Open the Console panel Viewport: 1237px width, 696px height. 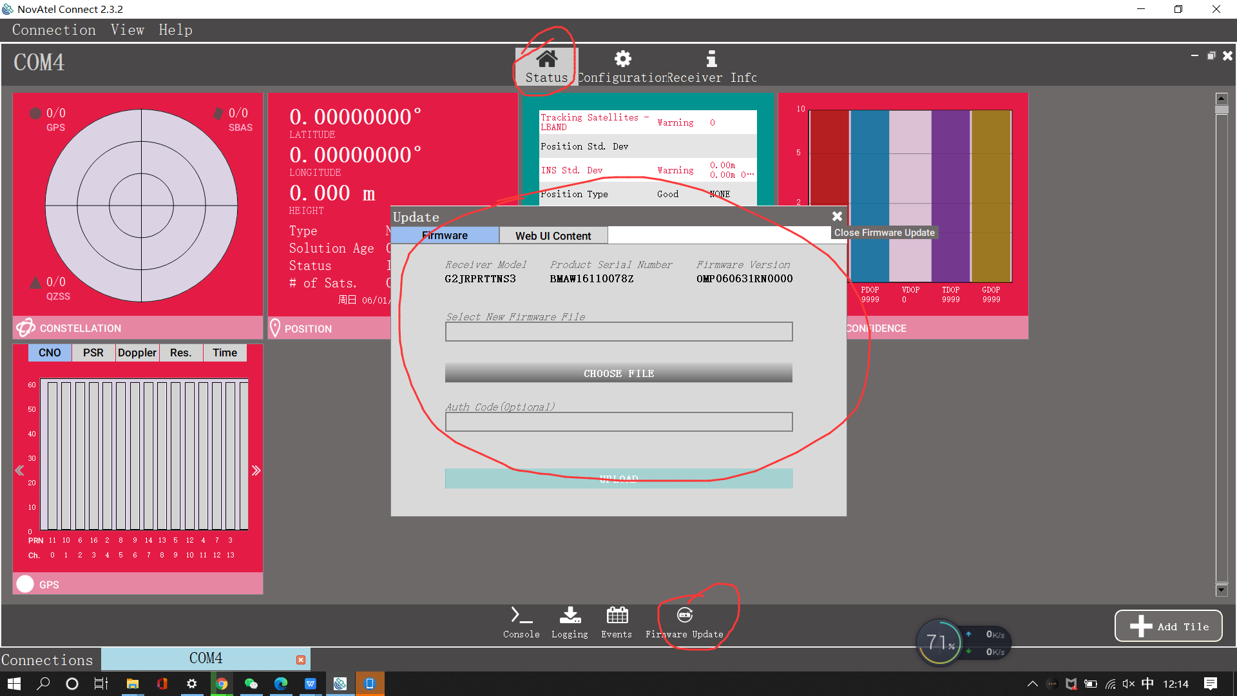pos(521,621)
